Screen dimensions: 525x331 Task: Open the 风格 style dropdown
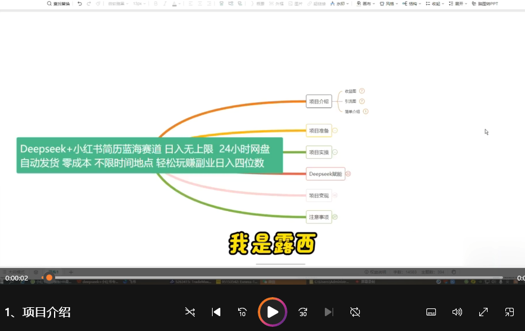click(389, 4)
